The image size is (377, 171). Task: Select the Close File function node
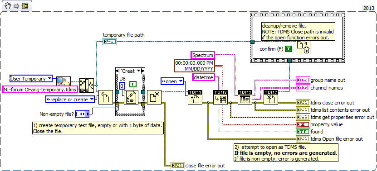click(x=154, y=97)
